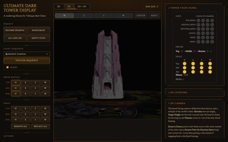View the tower from the S side
The image size is (228, 142).
coord(104,16)
